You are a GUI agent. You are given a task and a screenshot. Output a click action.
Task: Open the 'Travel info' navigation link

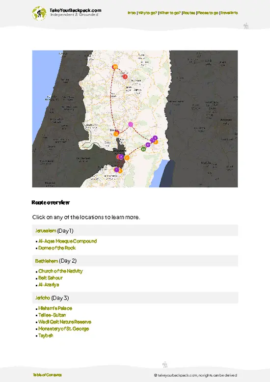pos(229,13)
